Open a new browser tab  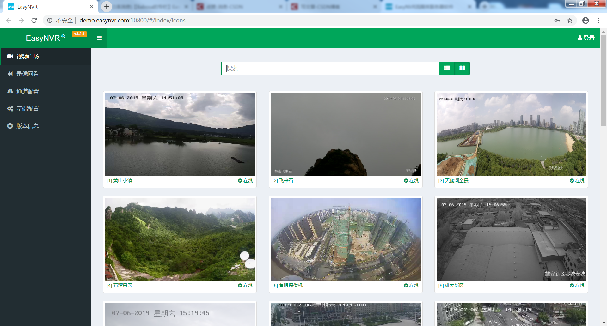pyautogui.click(x=106, y=6)
